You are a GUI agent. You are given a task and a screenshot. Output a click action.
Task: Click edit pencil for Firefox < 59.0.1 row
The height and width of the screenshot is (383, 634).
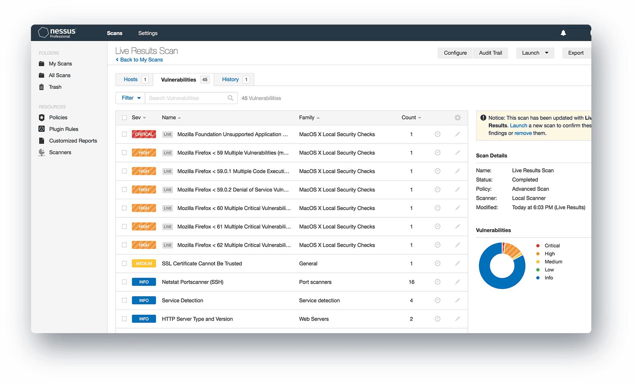(x=458, y=171)
